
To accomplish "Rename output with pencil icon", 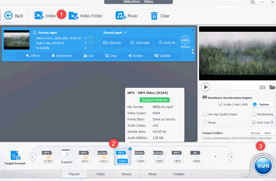I will (125, 33).
